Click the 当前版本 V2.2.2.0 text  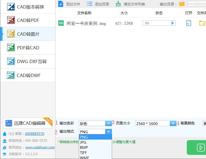23,154
